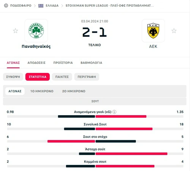Select the ΣΥΝΟΨΗ button
Viewport: 190px width, 171px height.
pyautogui.click(x=13, y=77)
